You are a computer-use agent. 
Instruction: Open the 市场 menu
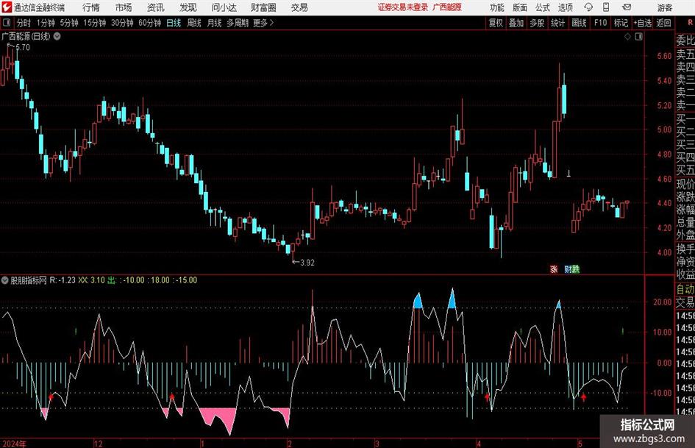click(x=124, y=7)
